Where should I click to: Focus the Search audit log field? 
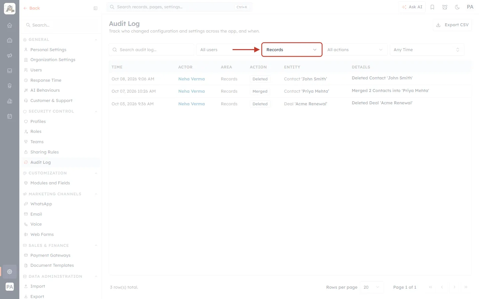point(151,50)
